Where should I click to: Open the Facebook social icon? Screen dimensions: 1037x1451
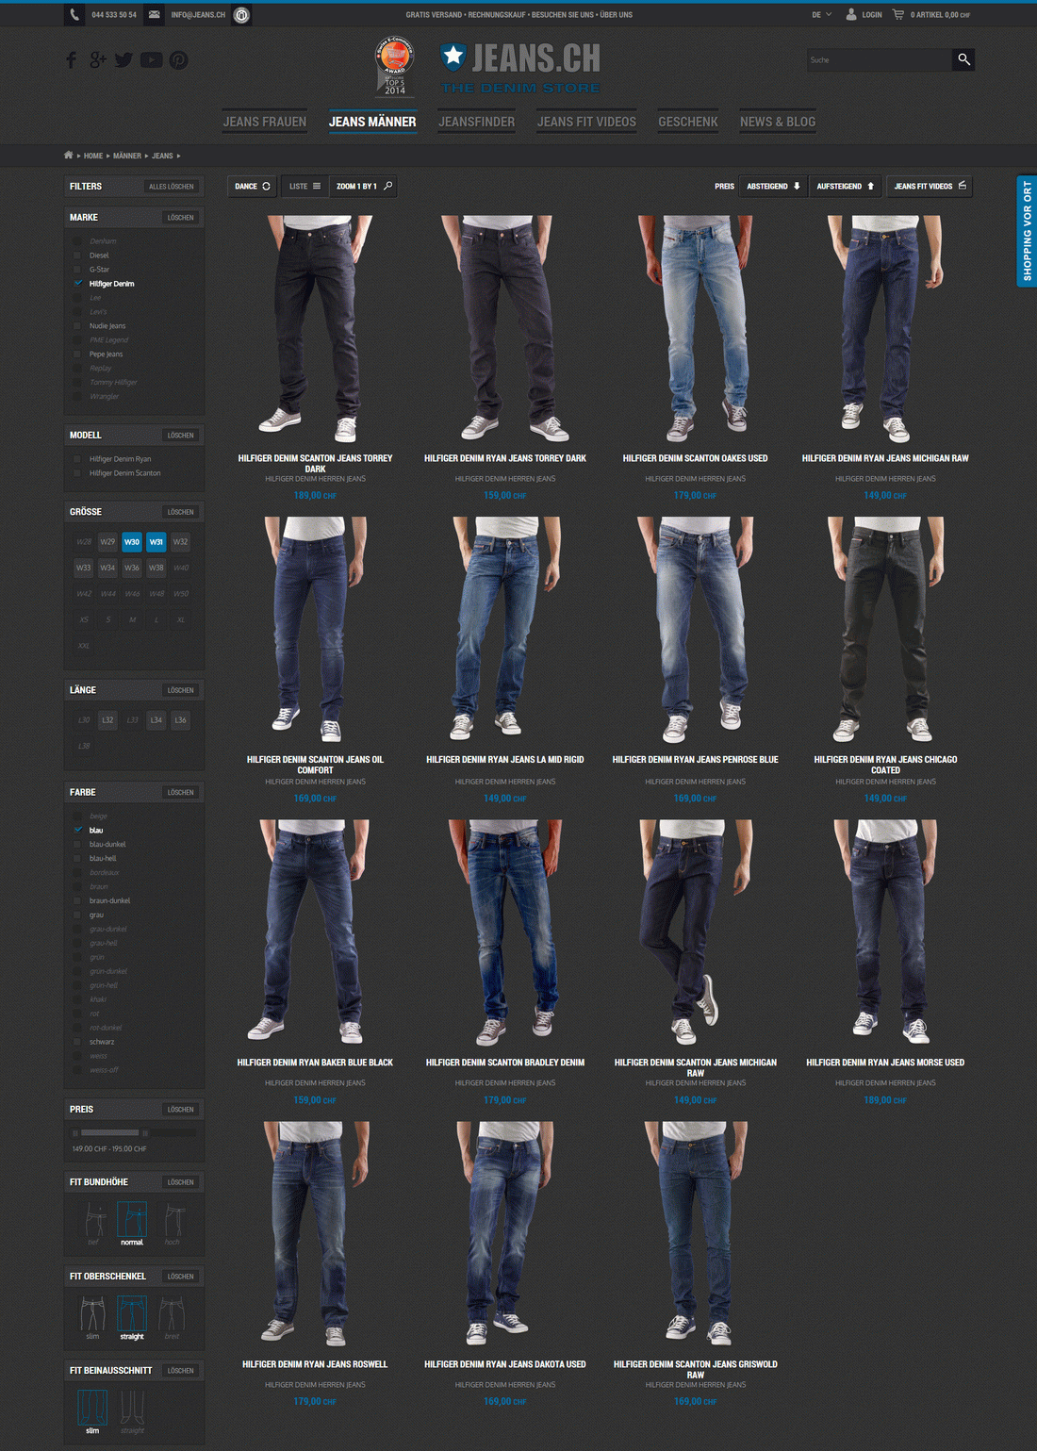[x=71, y=60]
